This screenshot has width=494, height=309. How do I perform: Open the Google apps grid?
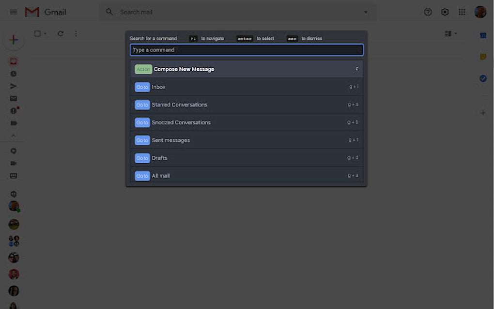pyautogui.click(x=462, y=12)
